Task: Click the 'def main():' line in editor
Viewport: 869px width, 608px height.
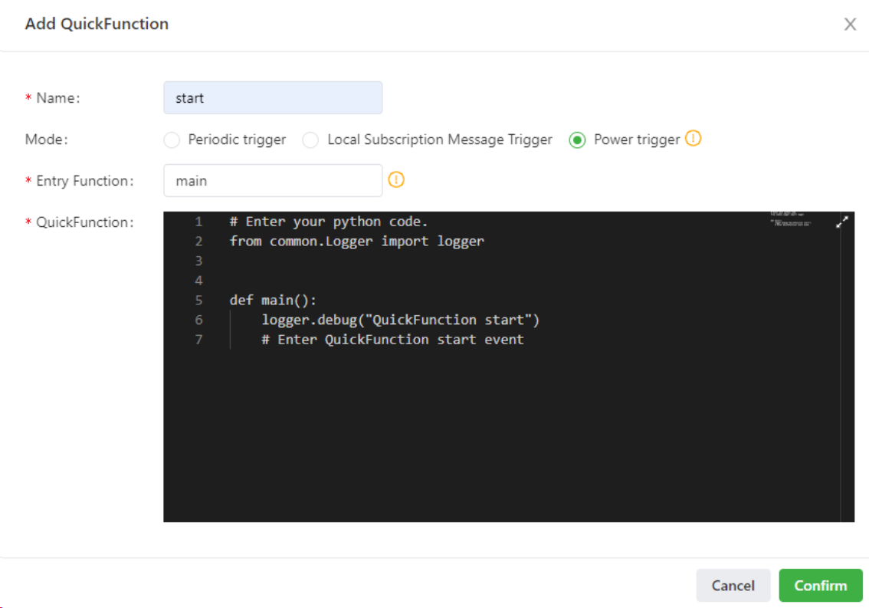Action: [x=272, y=300]
